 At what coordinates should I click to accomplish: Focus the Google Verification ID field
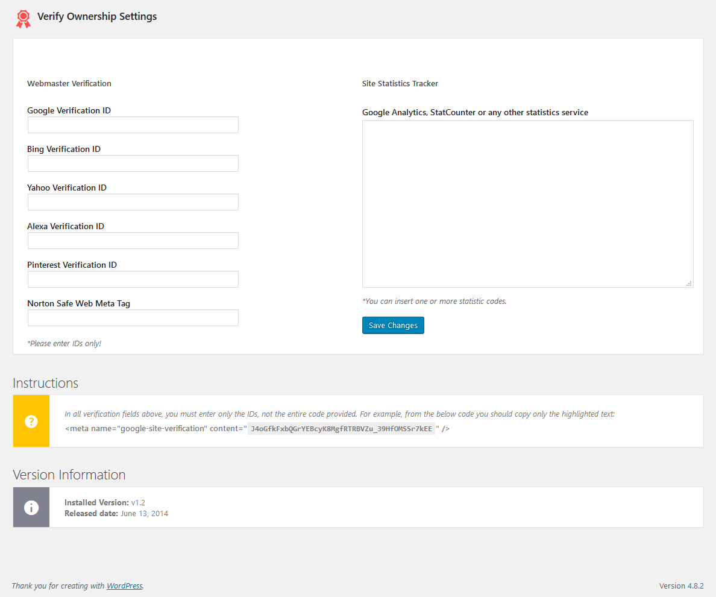133,125
